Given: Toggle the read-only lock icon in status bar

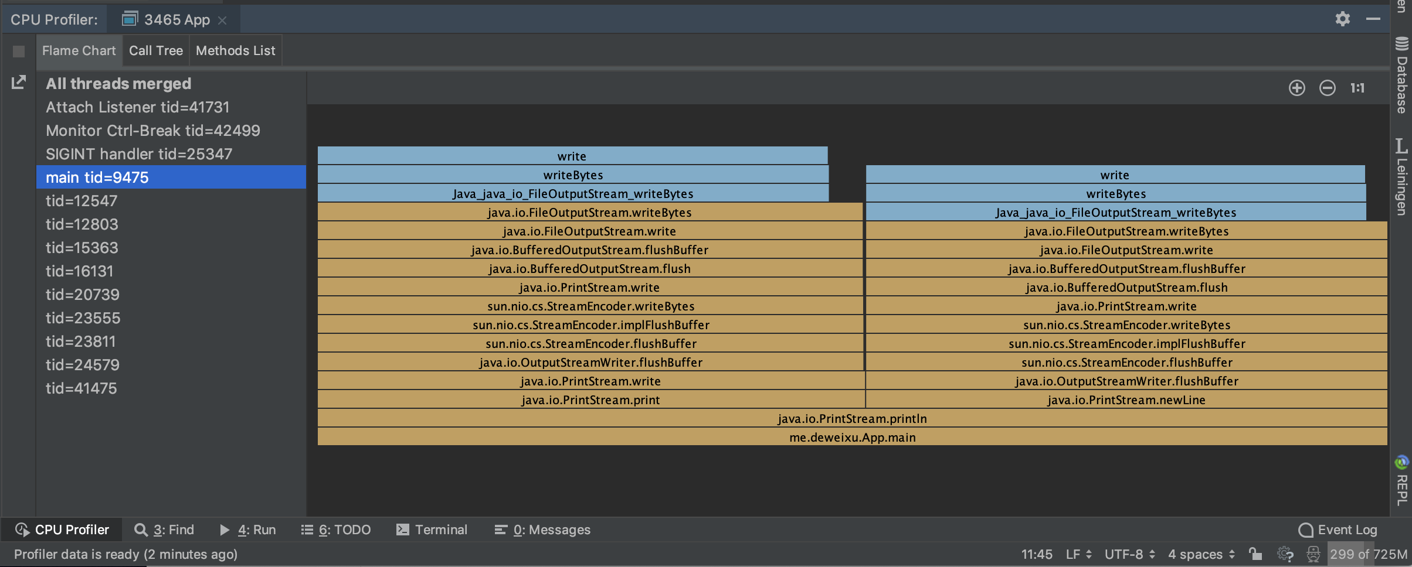Looking at the screenshot, I should coord(1255,554).
